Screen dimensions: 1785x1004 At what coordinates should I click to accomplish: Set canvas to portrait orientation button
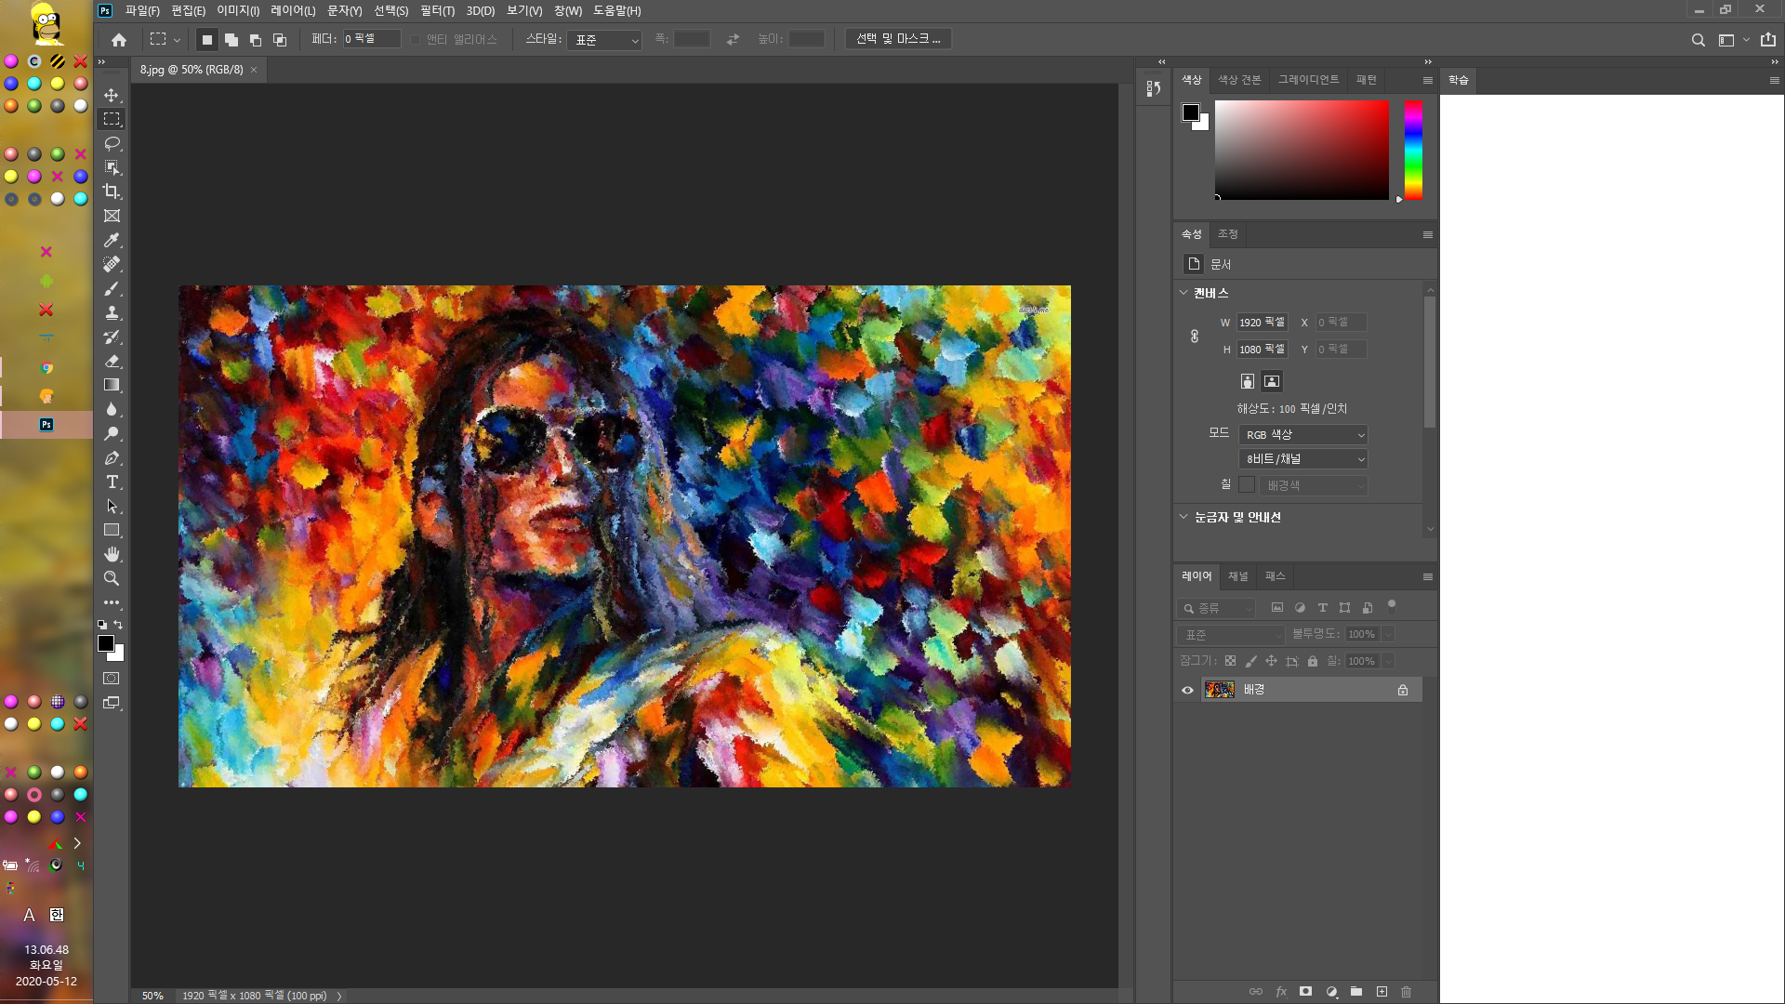[x=1248, y=381]
